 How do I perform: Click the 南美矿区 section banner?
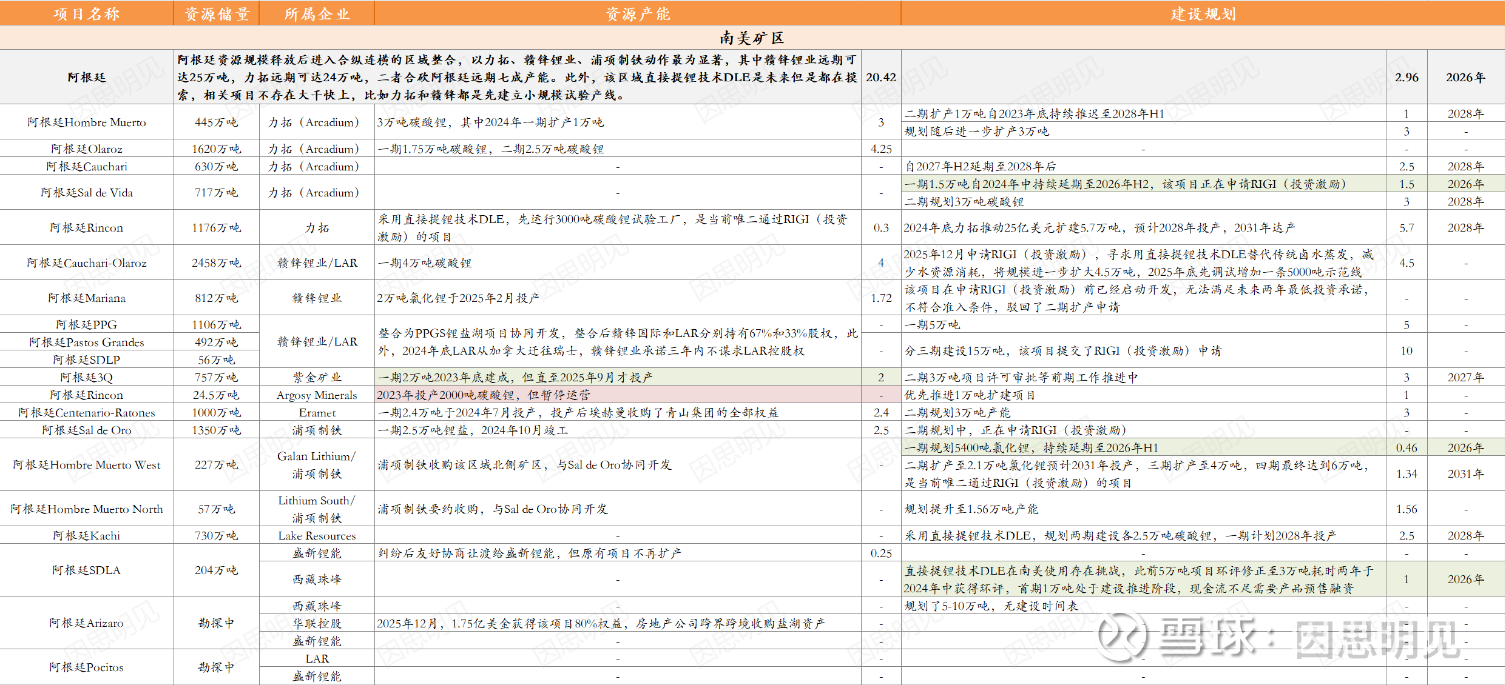tap(752, 38)
